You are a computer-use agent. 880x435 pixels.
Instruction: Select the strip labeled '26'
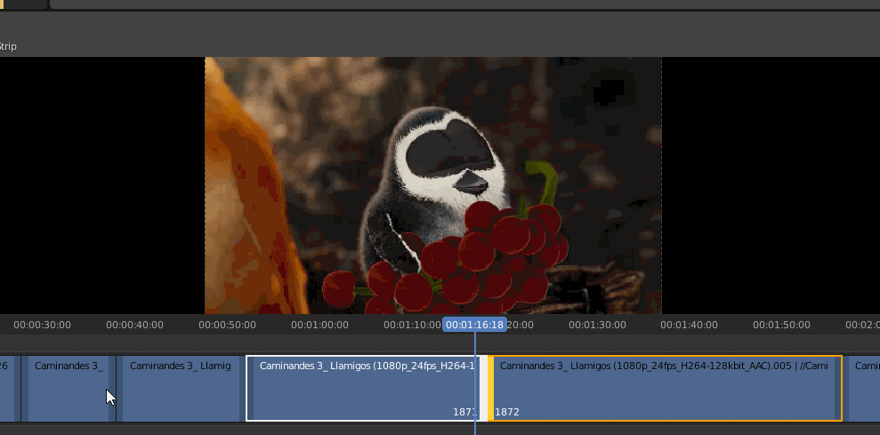click(10, 389)
